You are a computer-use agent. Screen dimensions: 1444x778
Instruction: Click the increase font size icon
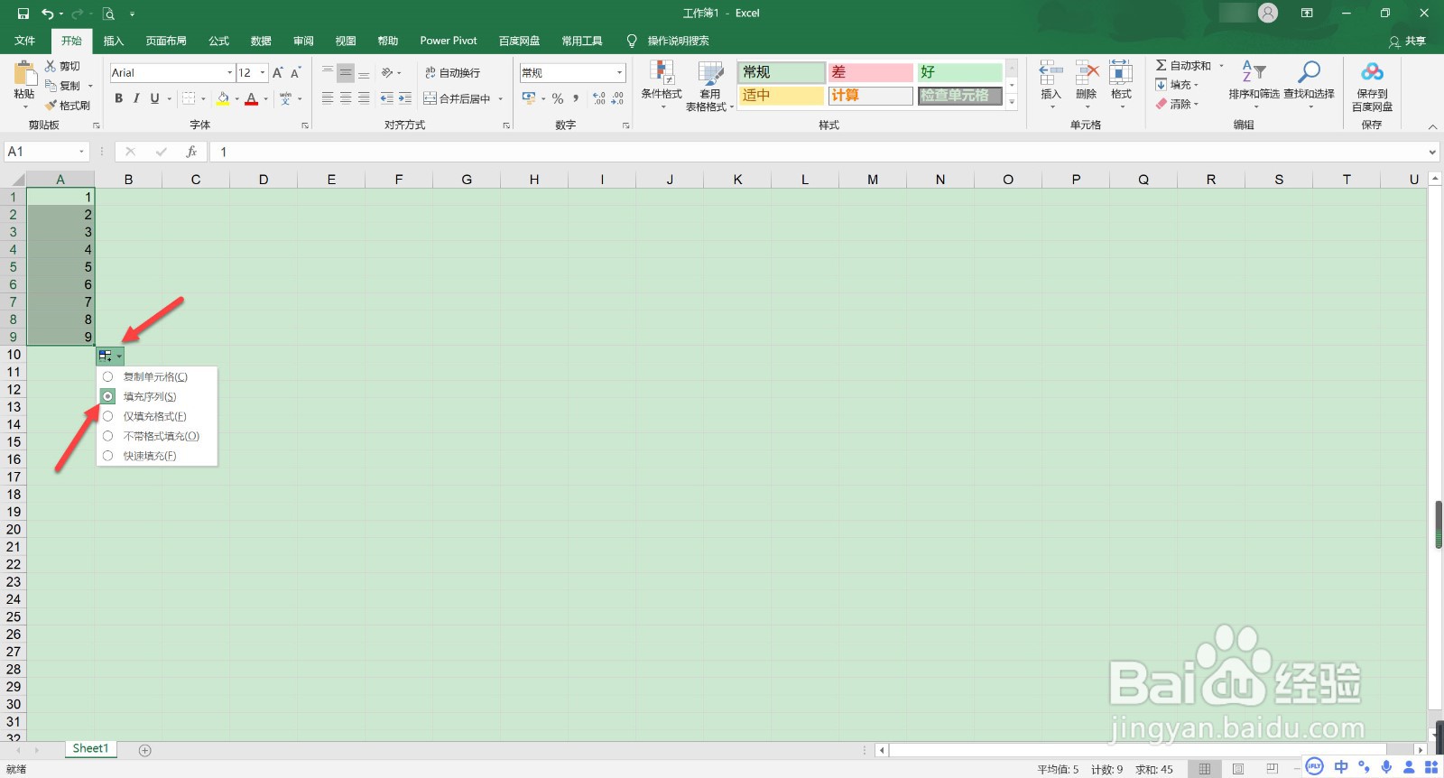coord(278,72)
